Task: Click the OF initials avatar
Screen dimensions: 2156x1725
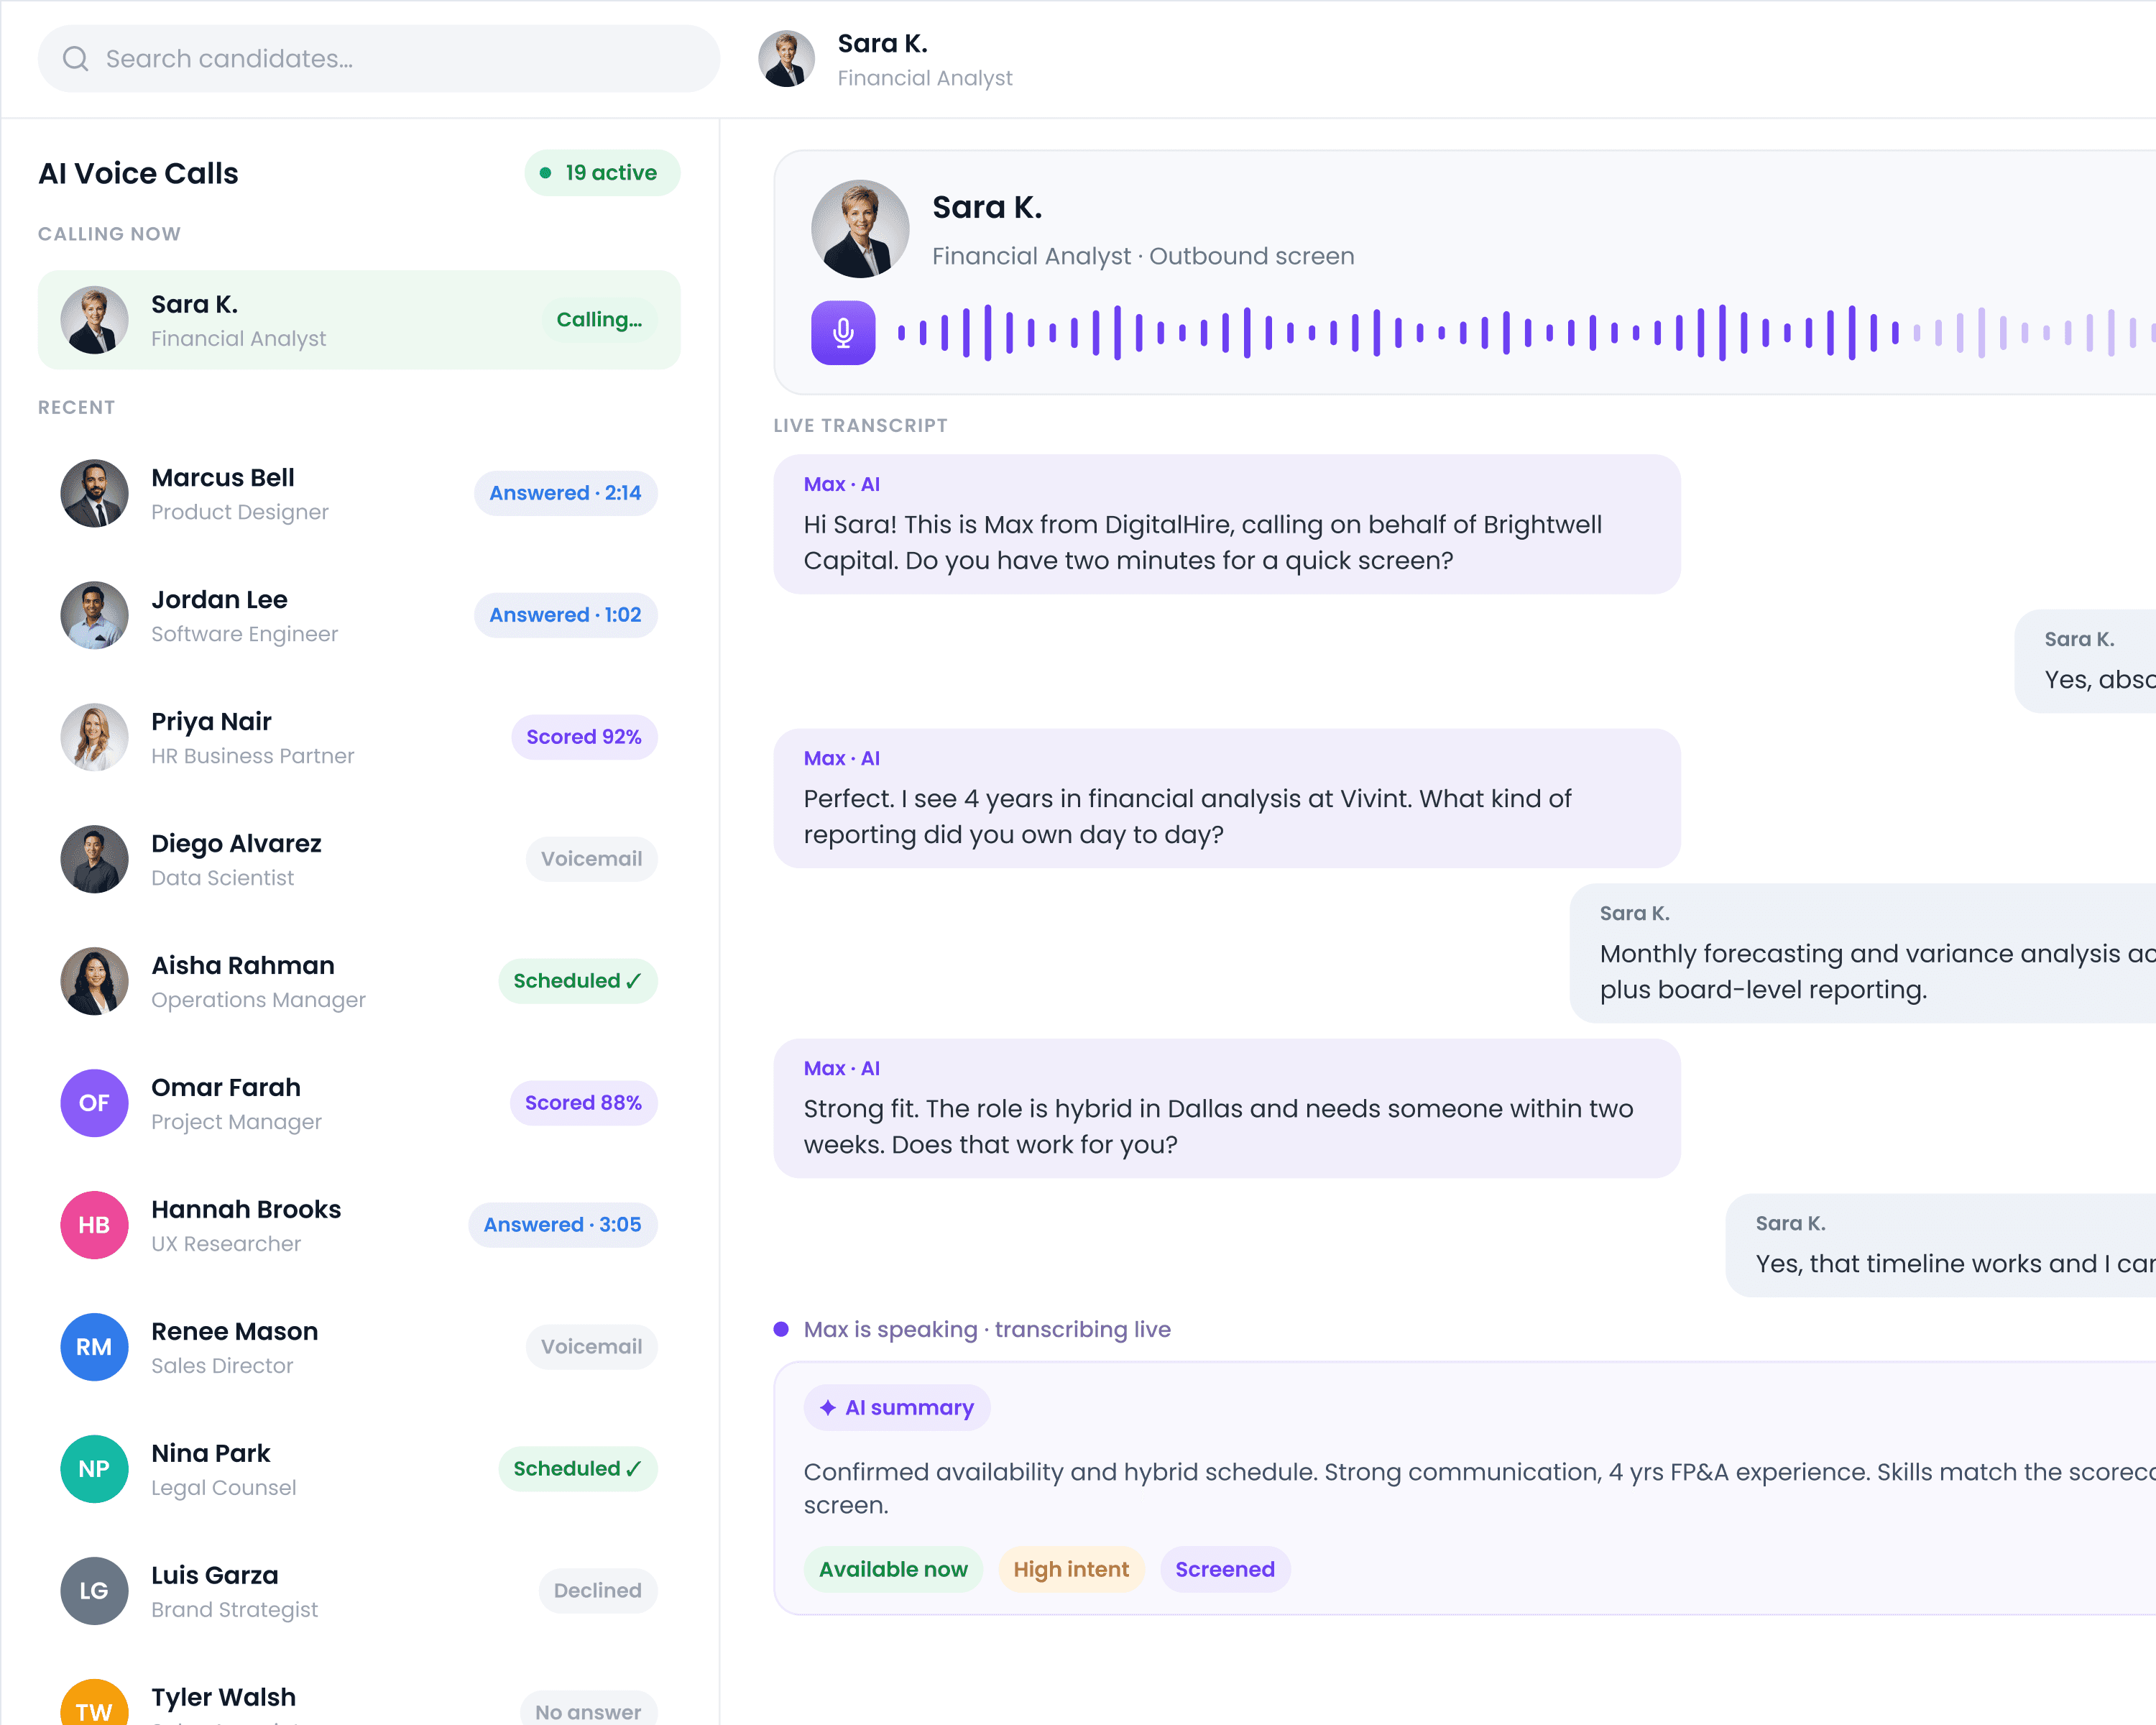Action: pyautogui.click(x=94, y=1104)
